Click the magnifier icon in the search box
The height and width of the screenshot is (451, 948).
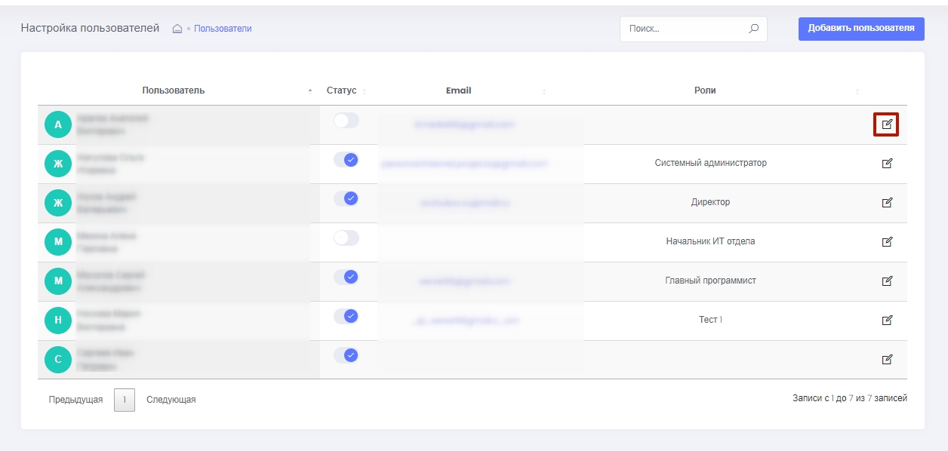[x=753, y=29]
